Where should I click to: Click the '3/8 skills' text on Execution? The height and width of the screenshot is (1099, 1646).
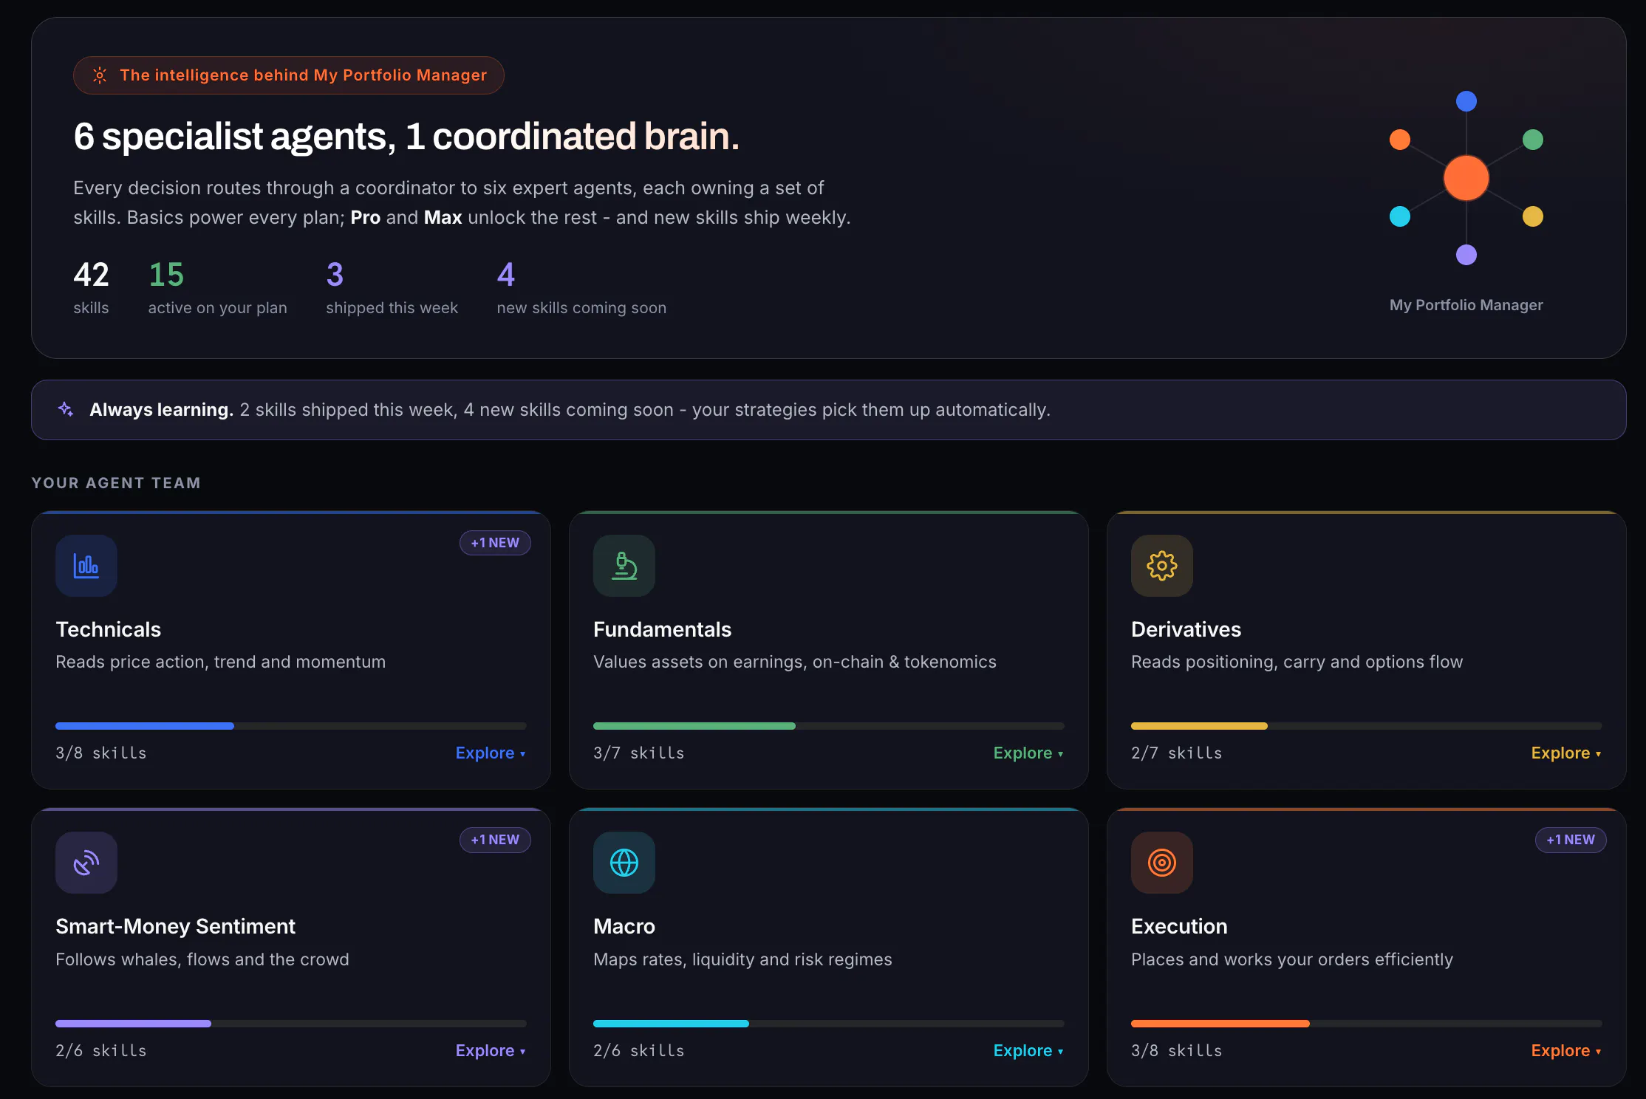[x=1177, y=1050]
